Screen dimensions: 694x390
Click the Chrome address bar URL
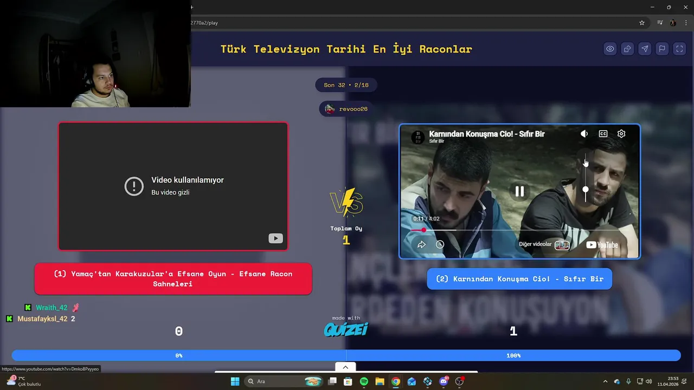(x=205, y=23)
